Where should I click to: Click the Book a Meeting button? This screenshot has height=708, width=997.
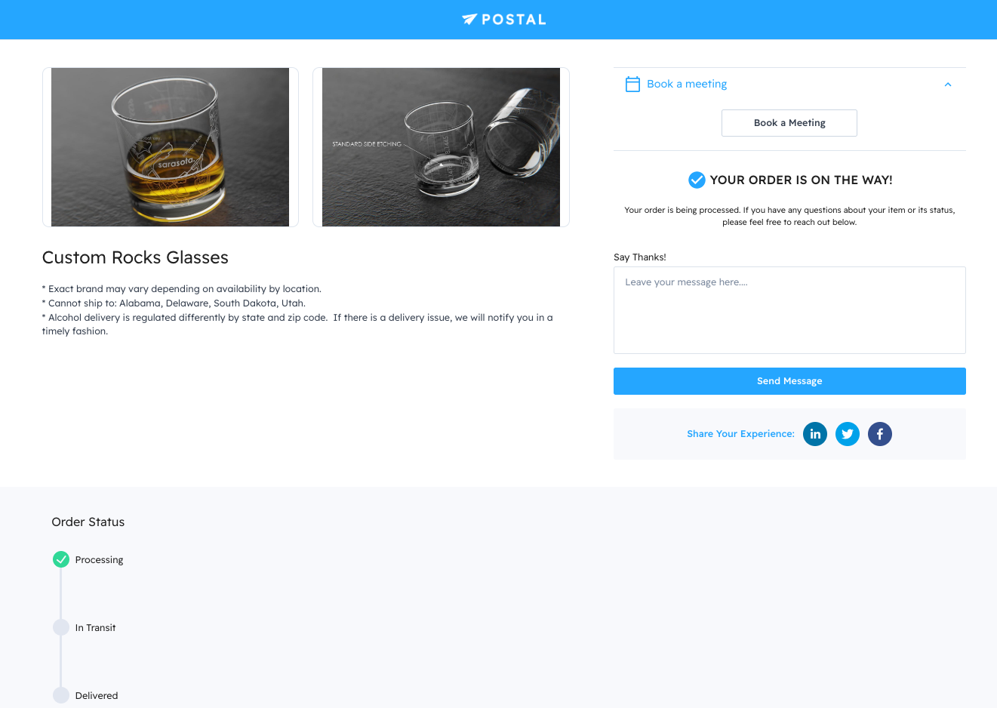tap(789, 123)
